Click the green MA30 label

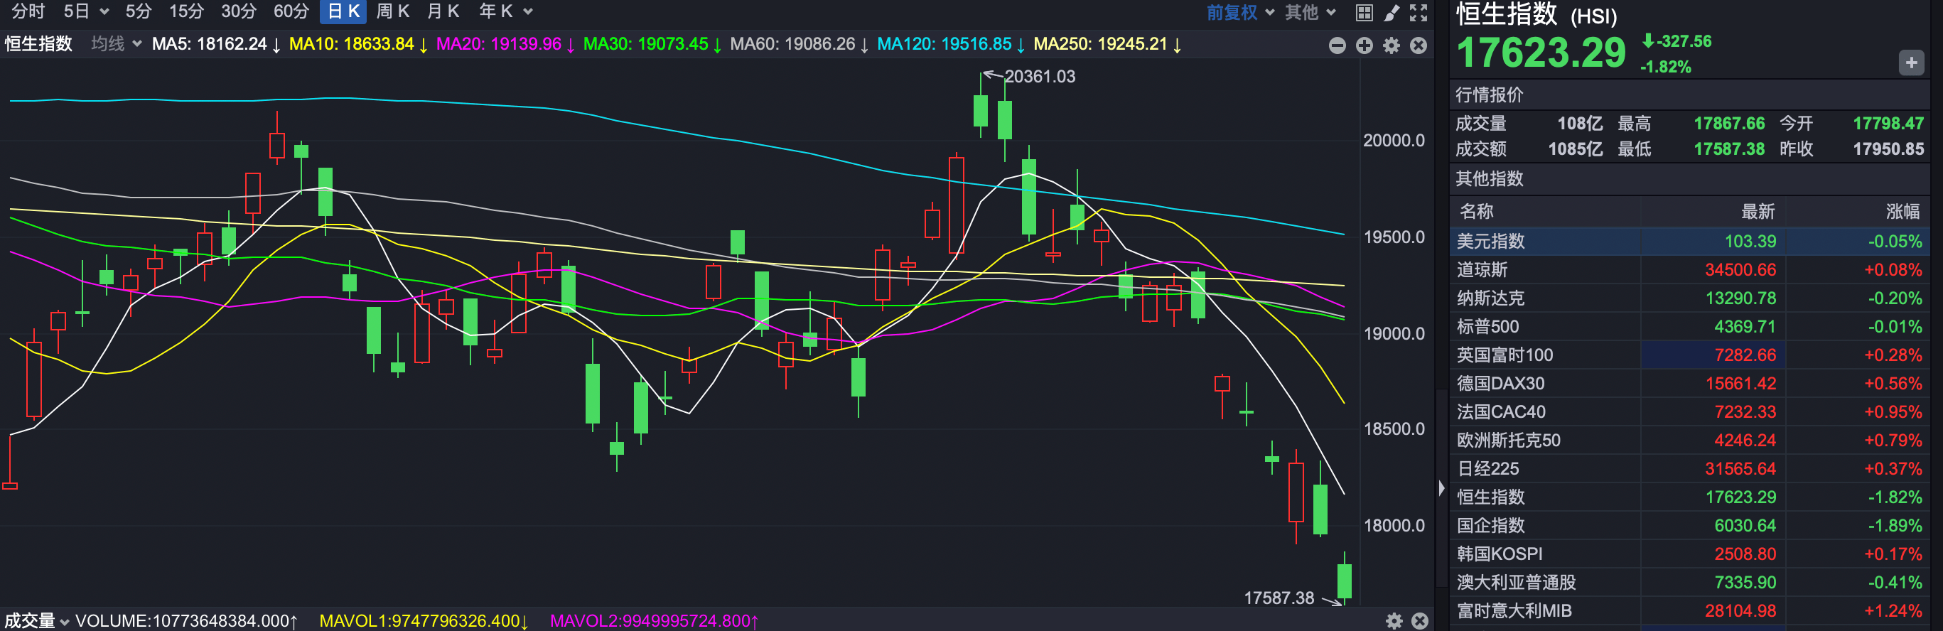pyautogui.click(x=652, y=44)
